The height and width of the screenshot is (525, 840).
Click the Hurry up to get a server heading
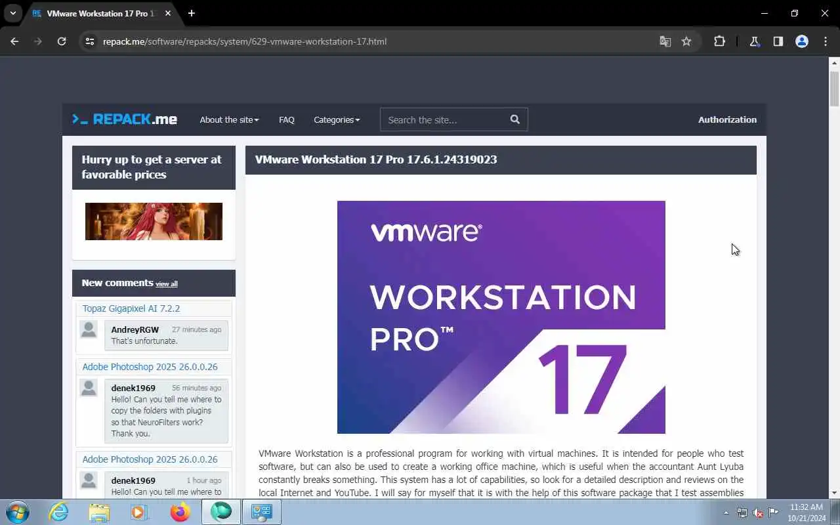[x=152, y=167]
